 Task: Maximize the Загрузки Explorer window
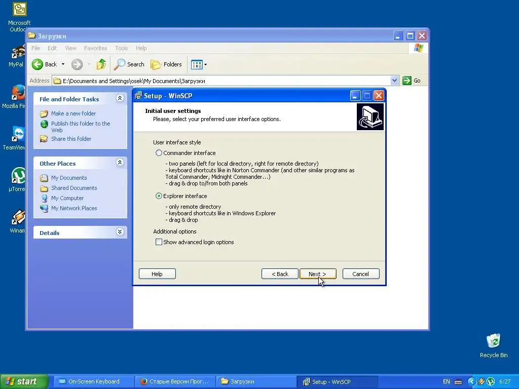pyautogui.click(x=410, y=36)
